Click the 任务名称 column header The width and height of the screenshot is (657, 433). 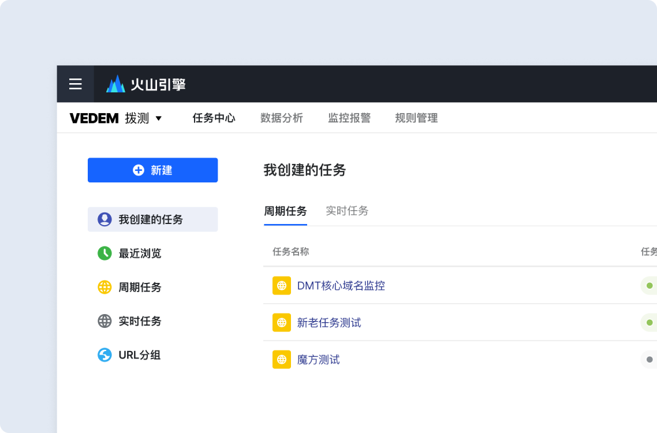tap(290, 252)
